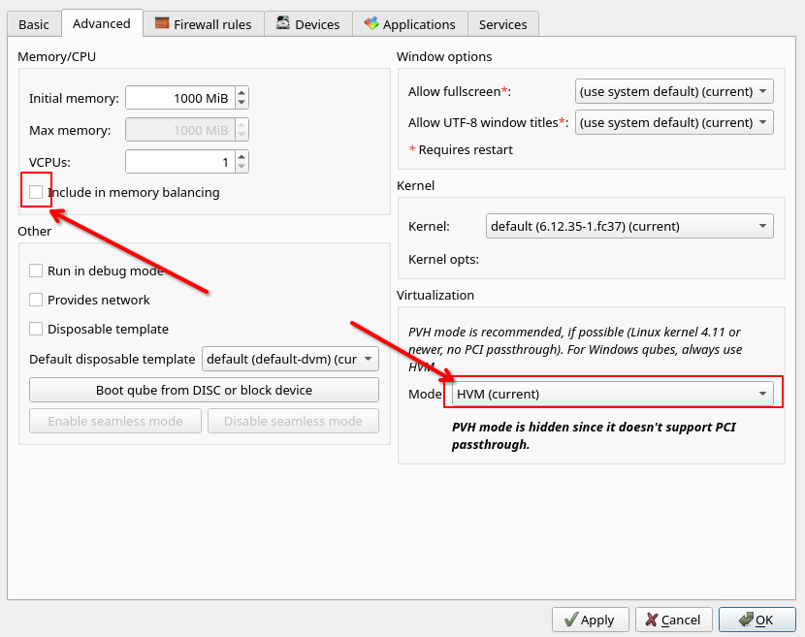Click the Cancel button
Image resolution: width=805 pixels, height=637 pixels.
[x=673, y=621]
